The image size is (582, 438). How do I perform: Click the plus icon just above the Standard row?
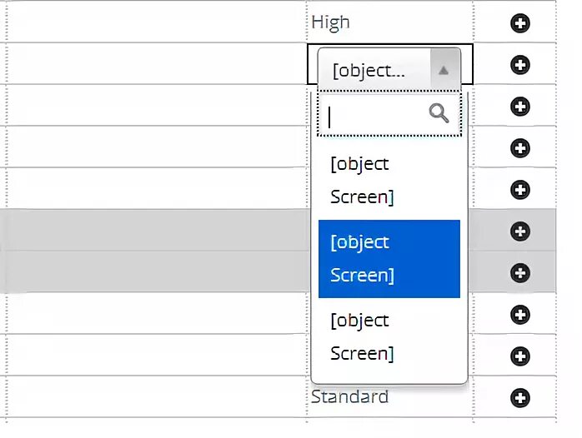point(519,356)
